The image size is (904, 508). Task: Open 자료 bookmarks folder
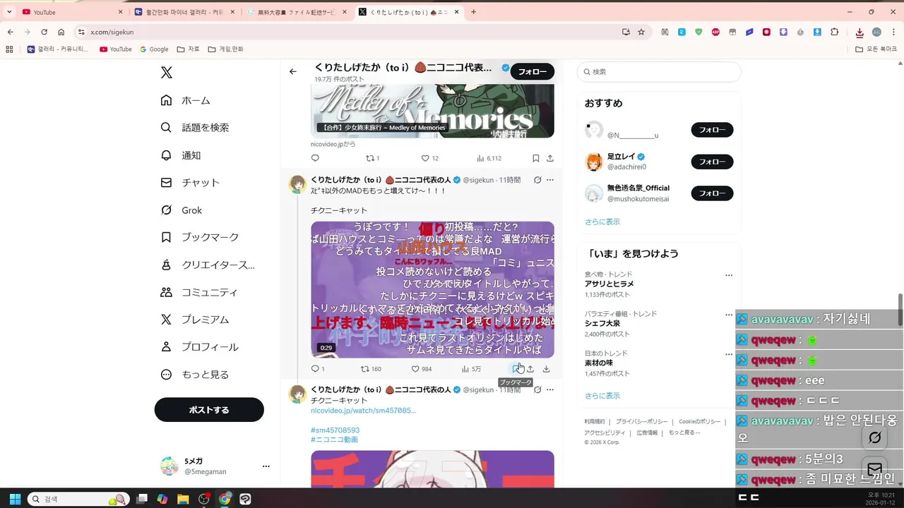[x=188, y=49]
